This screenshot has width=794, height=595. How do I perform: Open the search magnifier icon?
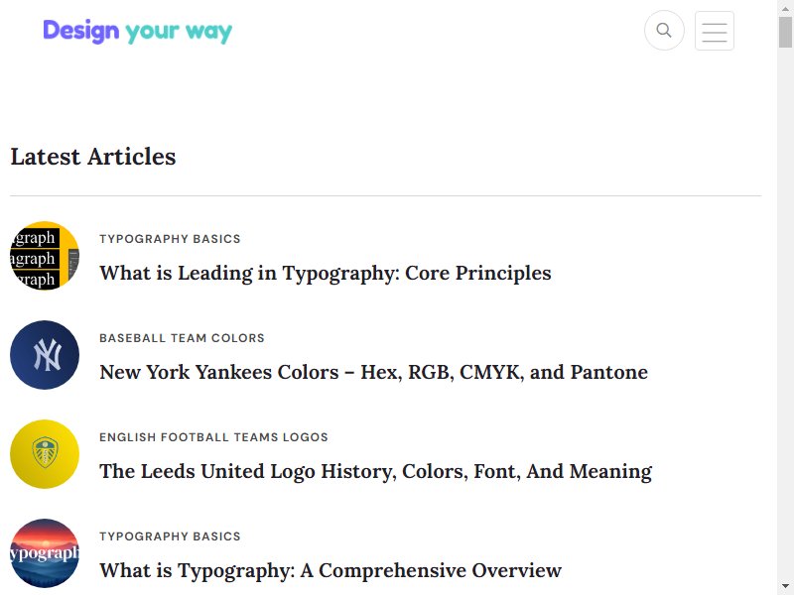pyautogui.click(x=664, y=31)
